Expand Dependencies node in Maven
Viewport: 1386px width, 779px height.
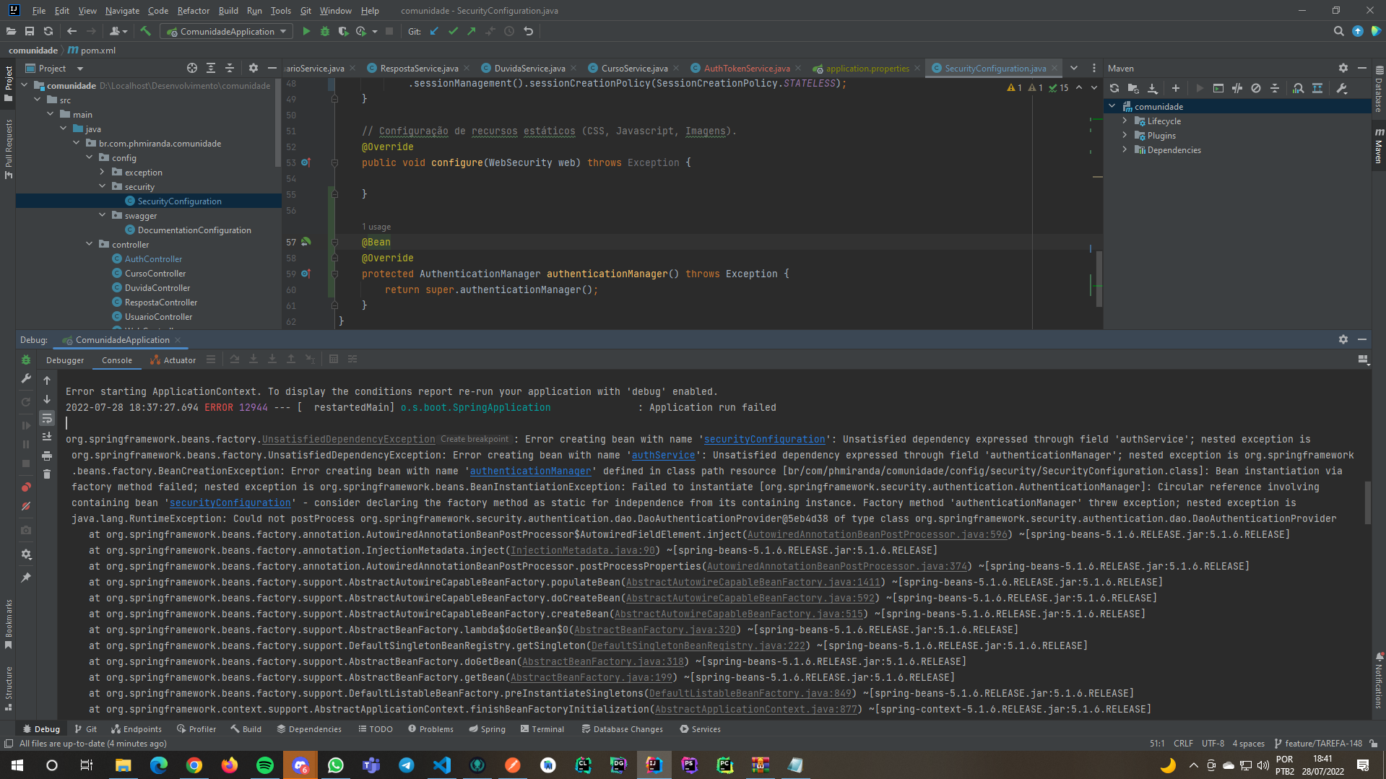1125,149
